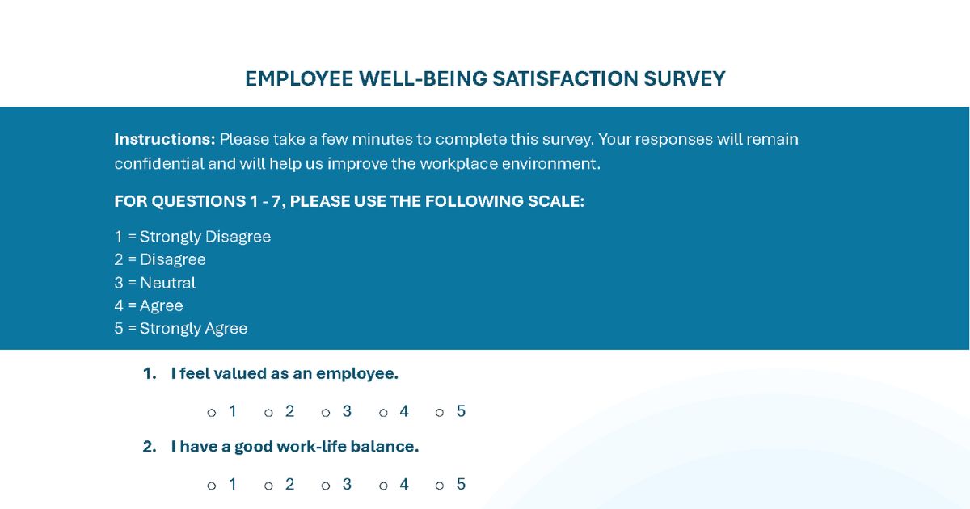970x509 pixels.
Task: Click the '3 = Neutral' scale line
Action: point(155,283)
